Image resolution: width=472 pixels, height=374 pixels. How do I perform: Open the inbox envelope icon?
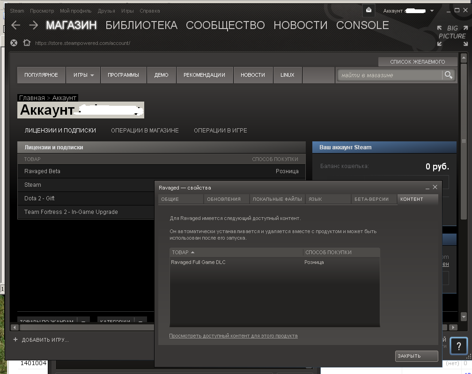(369, 10)
